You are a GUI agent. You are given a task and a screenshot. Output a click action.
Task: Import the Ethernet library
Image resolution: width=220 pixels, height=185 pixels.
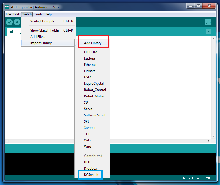(92, 65)
